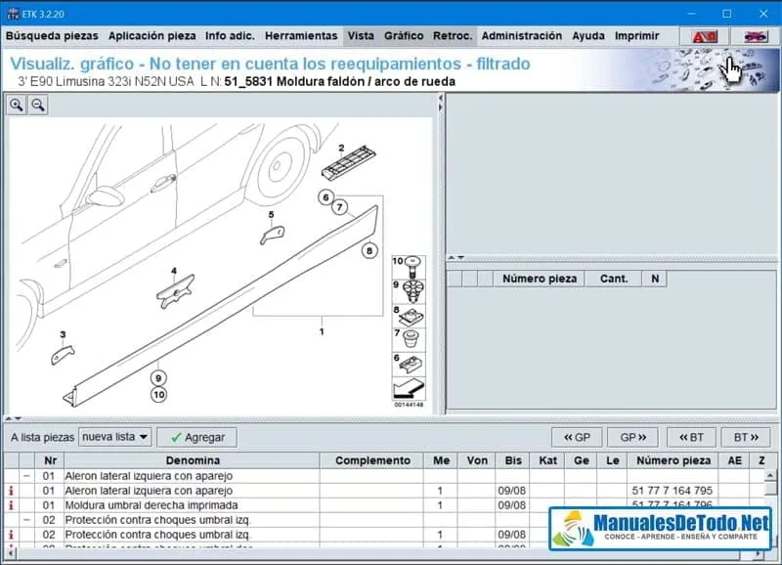This screenshot has height=565, width=782.
Task: Click the part 10 screw thumbnail
Action: point(411,265)
